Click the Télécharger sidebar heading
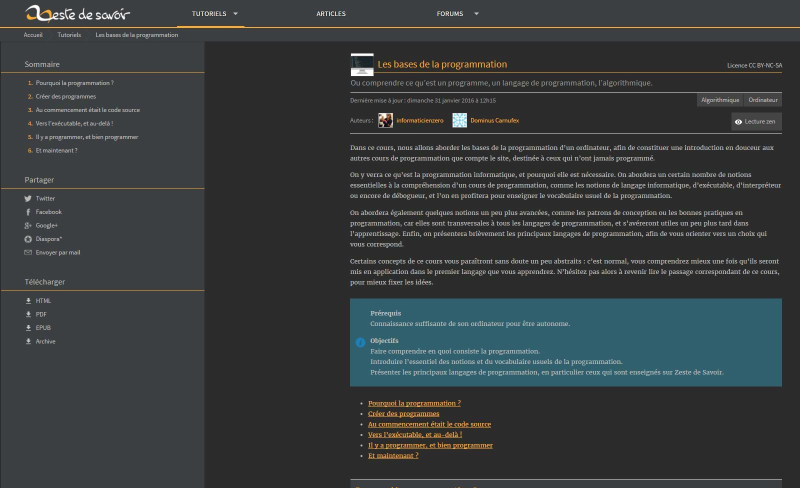Viewport: 800px width, 488px height. (x=44, y=282)
